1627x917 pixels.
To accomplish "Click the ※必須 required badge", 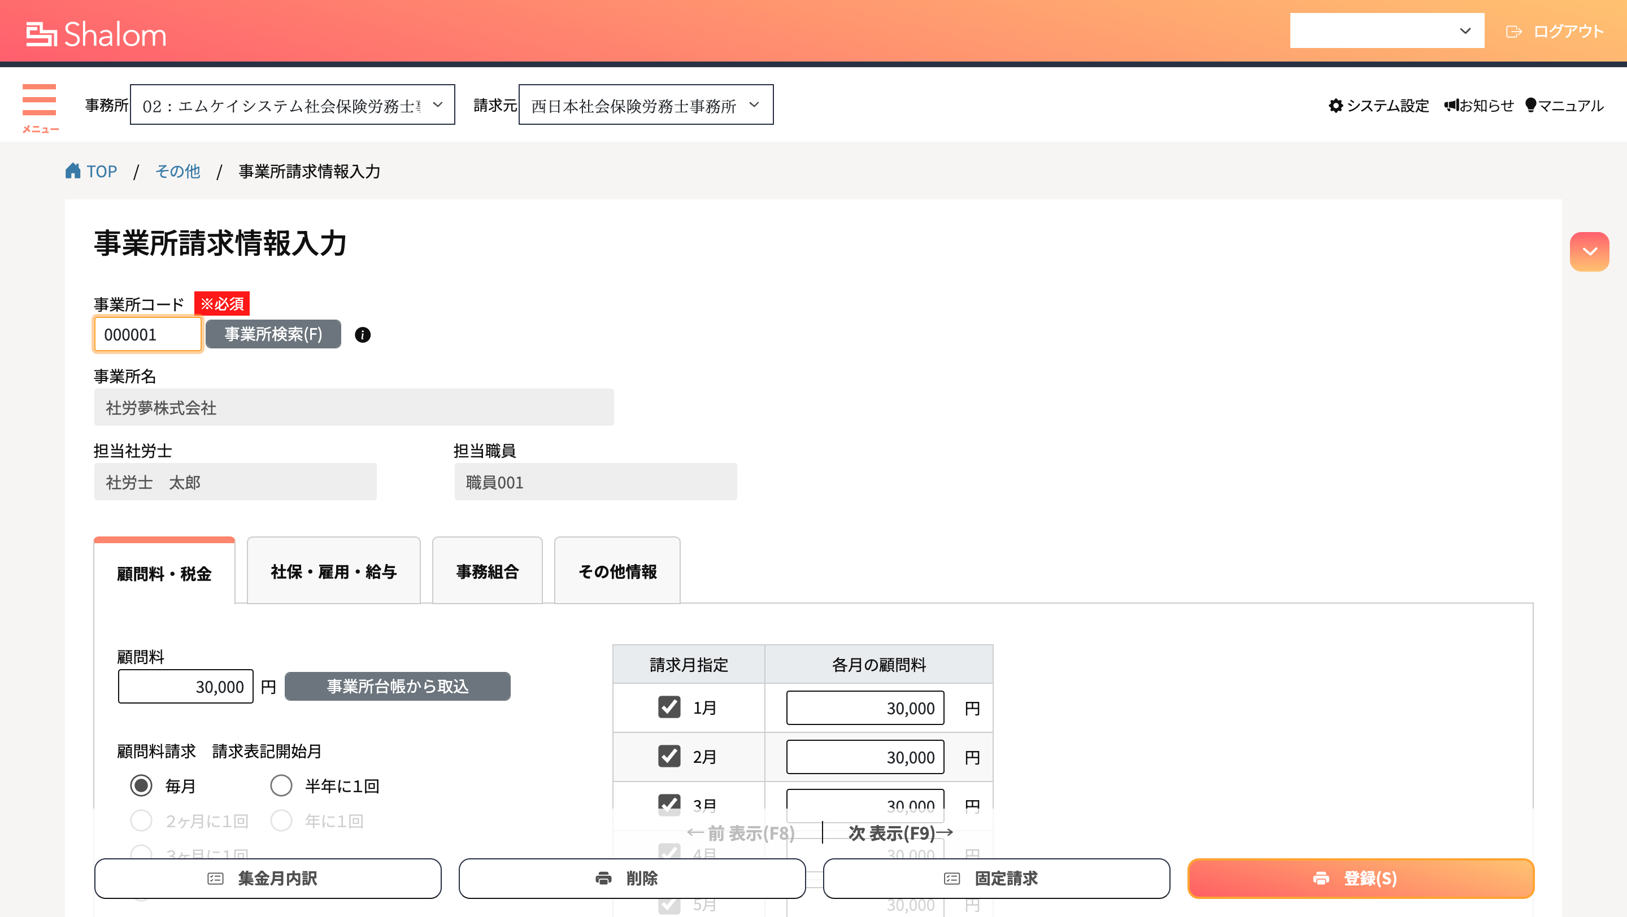I will tap(221, 304).
